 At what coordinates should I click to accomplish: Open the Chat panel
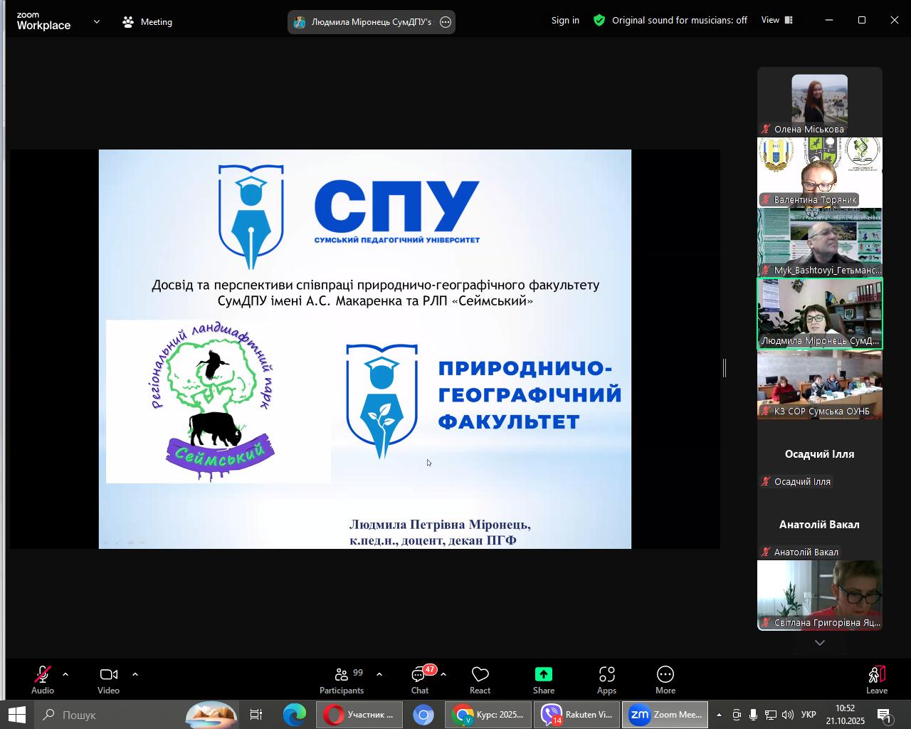point(420,680)
